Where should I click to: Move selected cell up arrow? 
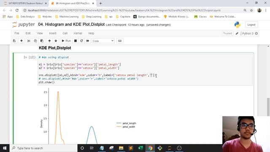click(49, 41)
